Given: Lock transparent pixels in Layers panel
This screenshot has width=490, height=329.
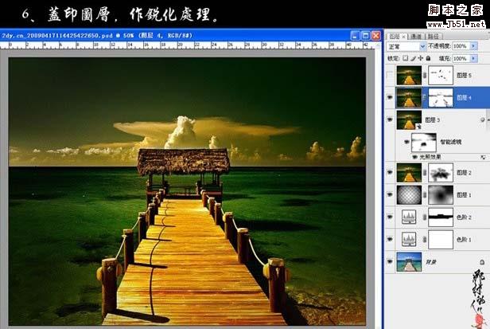Looking at the screenshot, I should coord(406,58).
